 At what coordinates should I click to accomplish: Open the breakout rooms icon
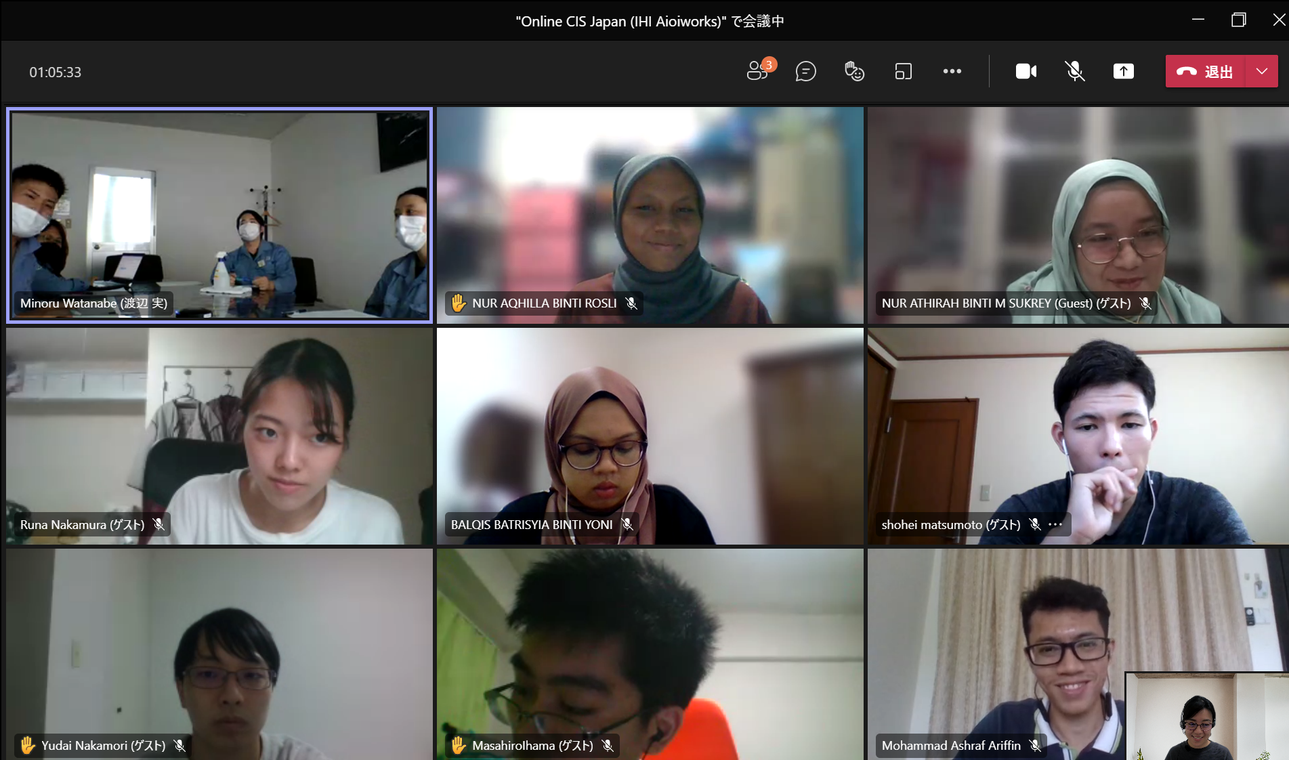(x=903, y=71)
